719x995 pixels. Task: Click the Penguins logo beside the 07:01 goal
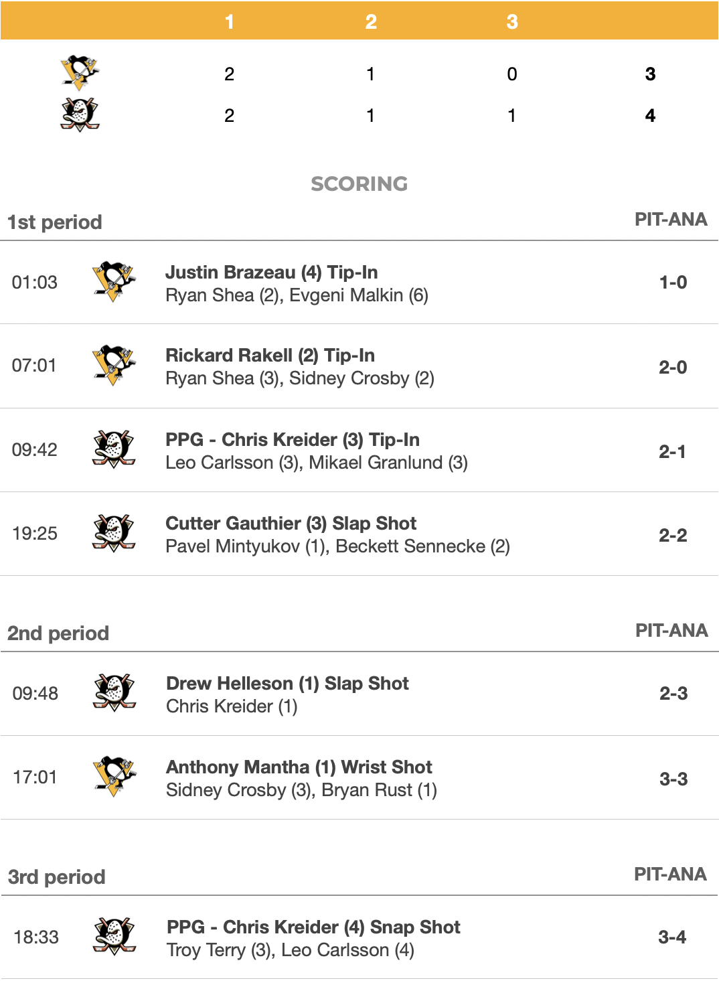[114, 366]
